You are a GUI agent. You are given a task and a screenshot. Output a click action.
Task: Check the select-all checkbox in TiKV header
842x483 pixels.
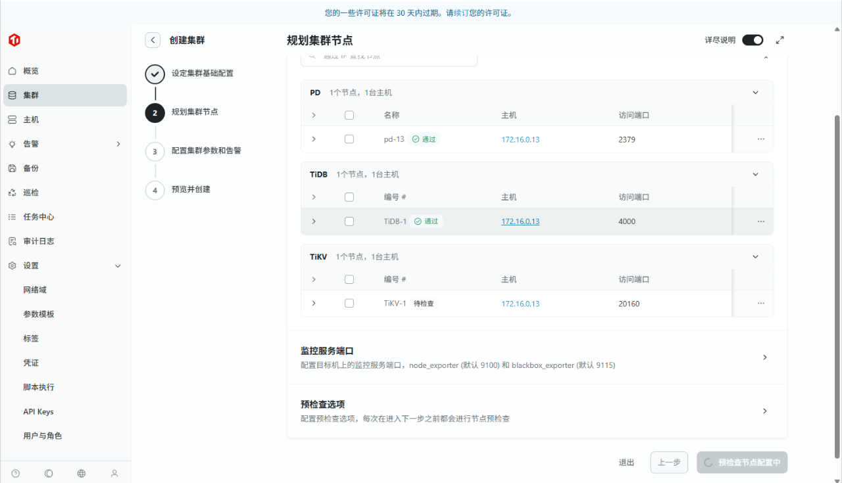pyautogui.click(x=349, y=279)
